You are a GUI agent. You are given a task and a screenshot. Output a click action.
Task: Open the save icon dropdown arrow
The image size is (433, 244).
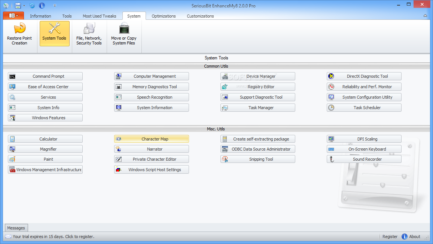click(x=24, y=6)
